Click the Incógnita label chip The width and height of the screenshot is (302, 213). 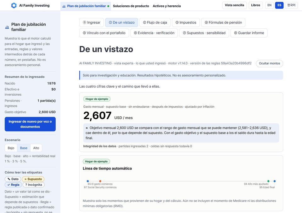(34, 185)
